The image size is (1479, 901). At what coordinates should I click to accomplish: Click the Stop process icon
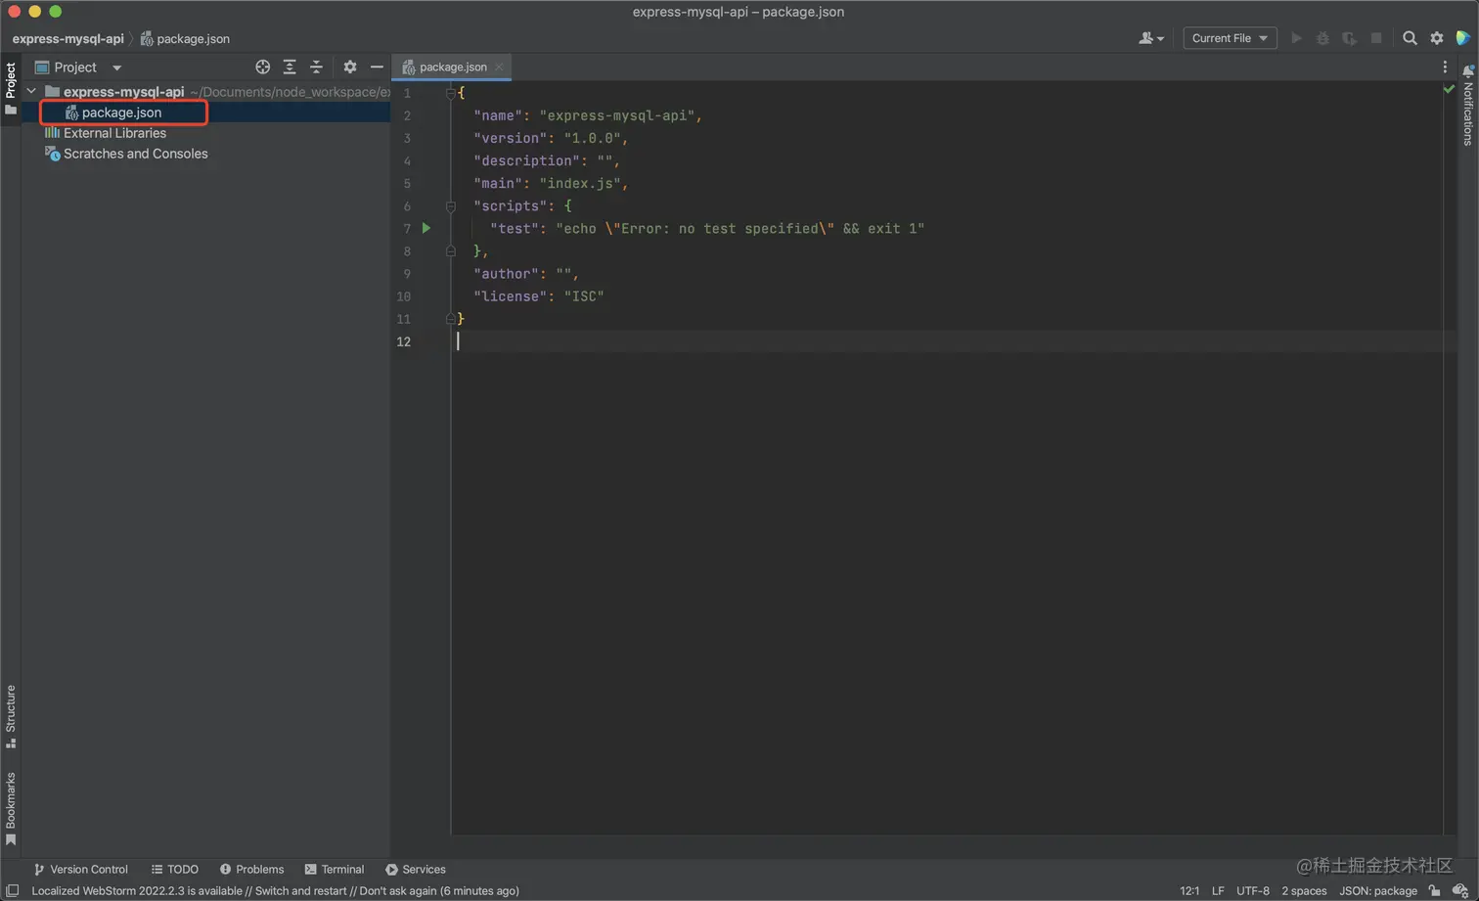tap(1376, 38)
